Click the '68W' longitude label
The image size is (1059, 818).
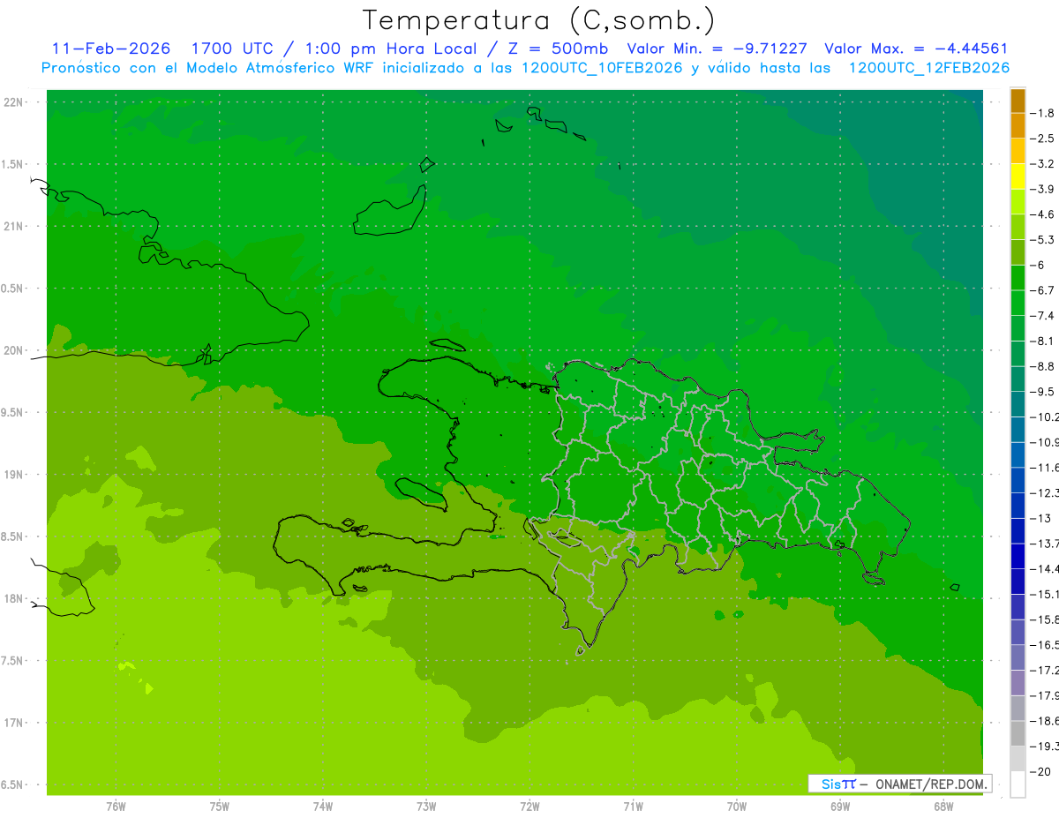coord(943,807)
